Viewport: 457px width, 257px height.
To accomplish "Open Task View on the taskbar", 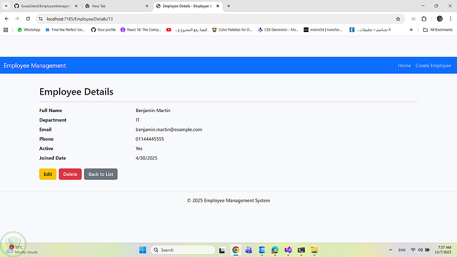I will [x=222, y=250].
